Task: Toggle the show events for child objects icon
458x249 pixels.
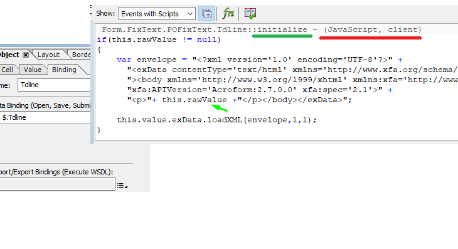Action: (x=206, y=13)
